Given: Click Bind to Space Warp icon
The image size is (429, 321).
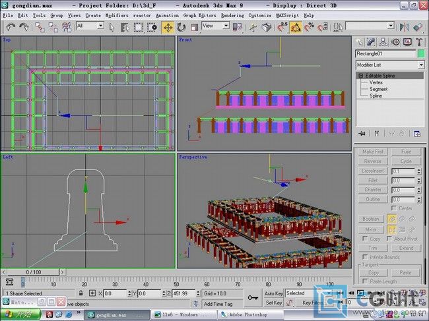Looking at the screenshot, I should (x=67, y=27).
